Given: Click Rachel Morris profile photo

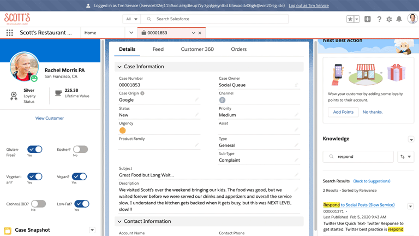Looking at the screenshot, I should point(24,66).
